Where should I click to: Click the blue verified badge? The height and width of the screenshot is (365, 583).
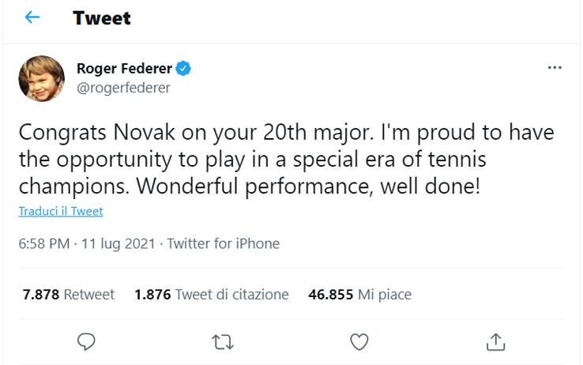coord(183,69)
